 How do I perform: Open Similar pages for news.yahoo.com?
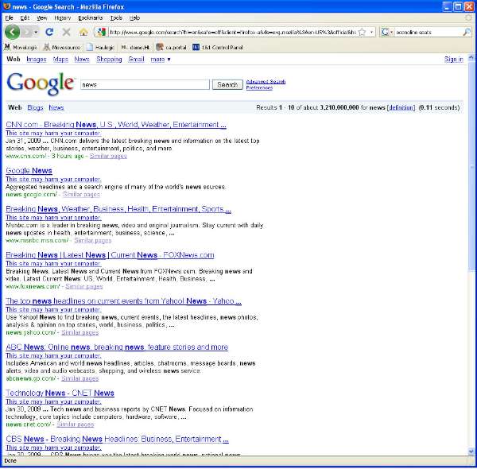tap(80, 332)
